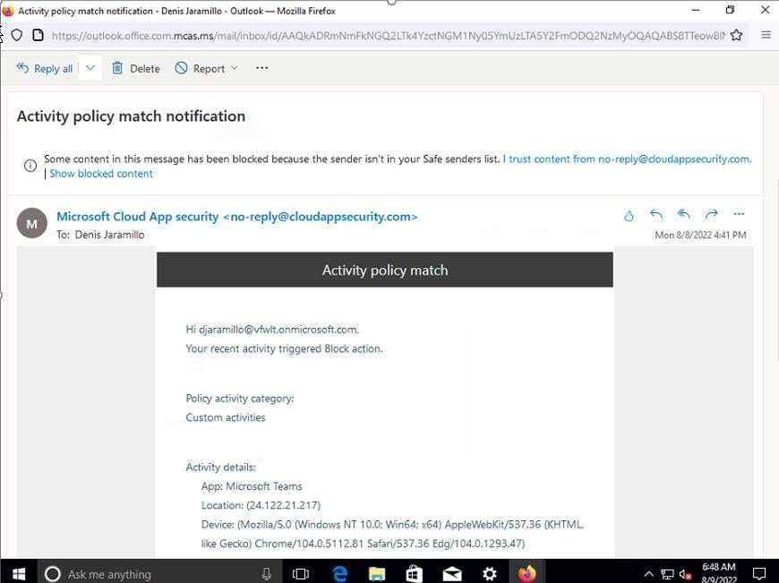Click reply all icon in message header

[683, 214]
